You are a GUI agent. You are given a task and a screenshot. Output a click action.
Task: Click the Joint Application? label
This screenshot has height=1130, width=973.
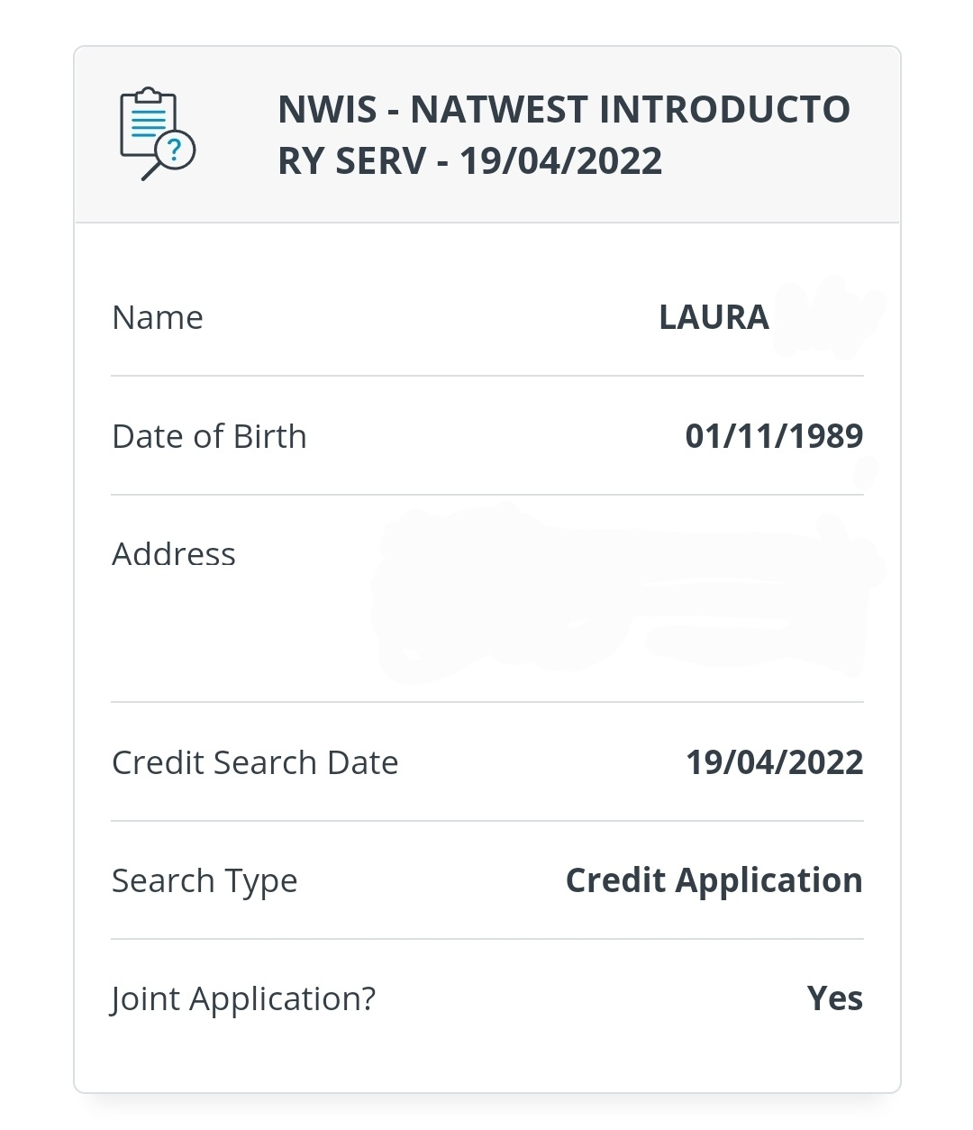point(243,999)
